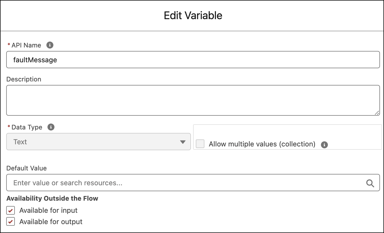Uncheck Available for output checkbox
The width and height of the screenshot is (384, 233).
click(x=11, y=222)
